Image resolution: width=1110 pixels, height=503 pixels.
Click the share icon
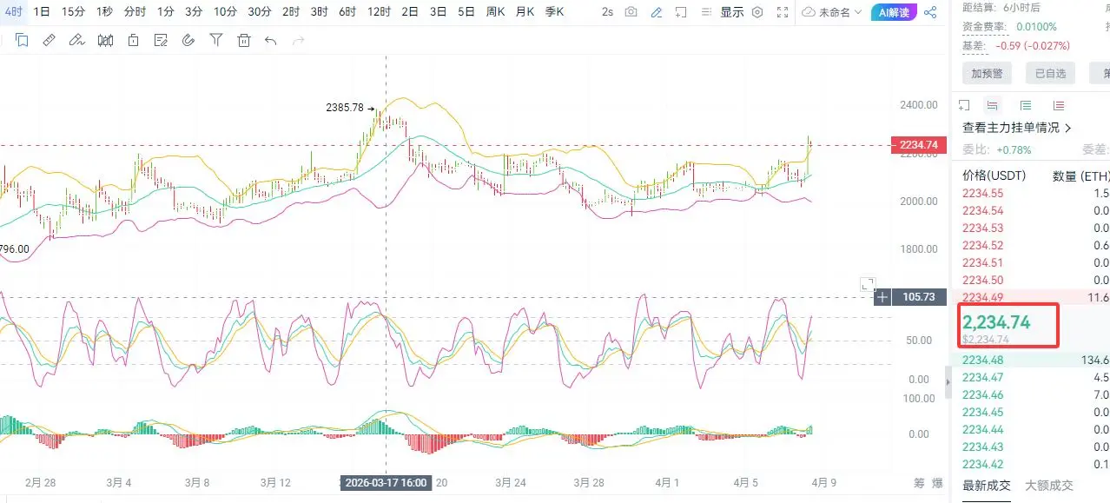[930, 12]
